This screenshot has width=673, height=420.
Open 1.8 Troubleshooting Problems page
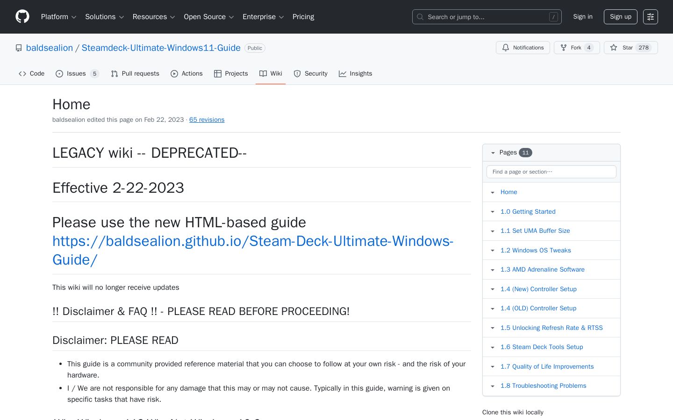coord(544,386)
